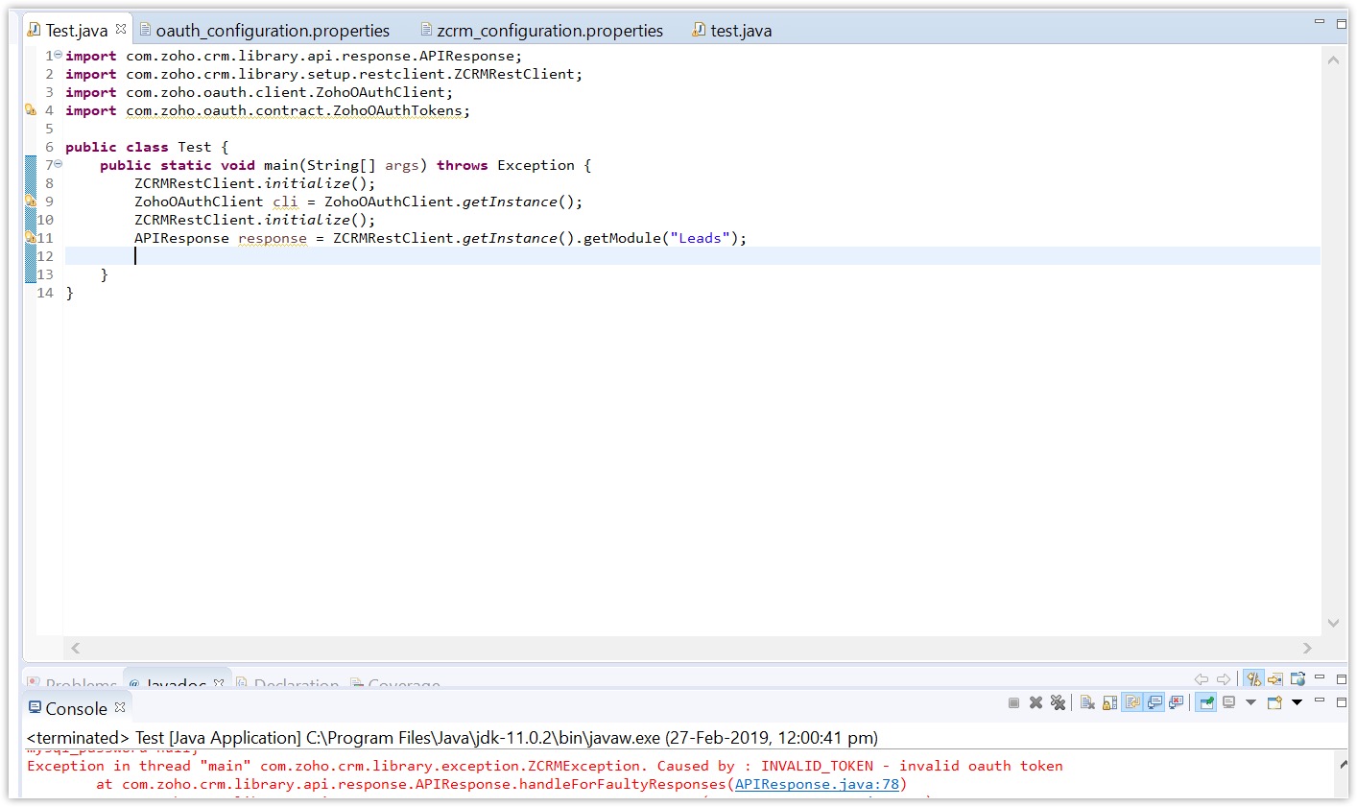This screenshot has width=1357, height=807.
Task: Collapse the main method fold marker
Action: point(59,165)
